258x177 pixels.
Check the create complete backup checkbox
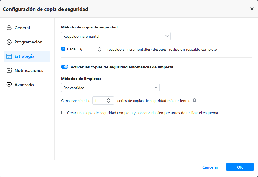pyautogui.click(x=63, y=112)
